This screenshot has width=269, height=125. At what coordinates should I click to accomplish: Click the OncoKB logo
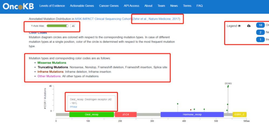pyautogui.click(x=18, y=6)
